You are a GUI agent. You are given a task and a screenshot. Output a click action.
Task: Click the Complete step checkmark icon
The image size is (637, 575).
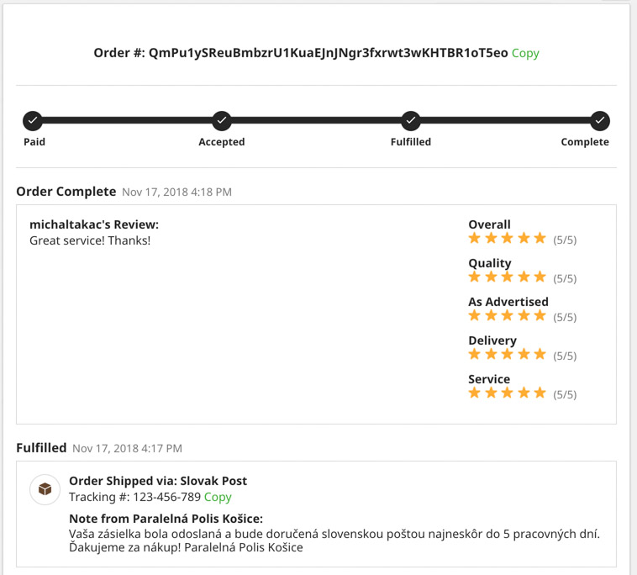(x=599, y=121)
